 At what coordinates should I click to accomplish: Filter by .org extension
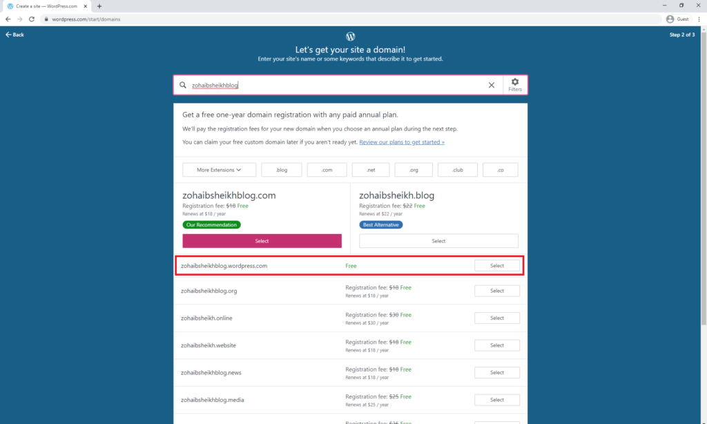[x=414, y=170]
